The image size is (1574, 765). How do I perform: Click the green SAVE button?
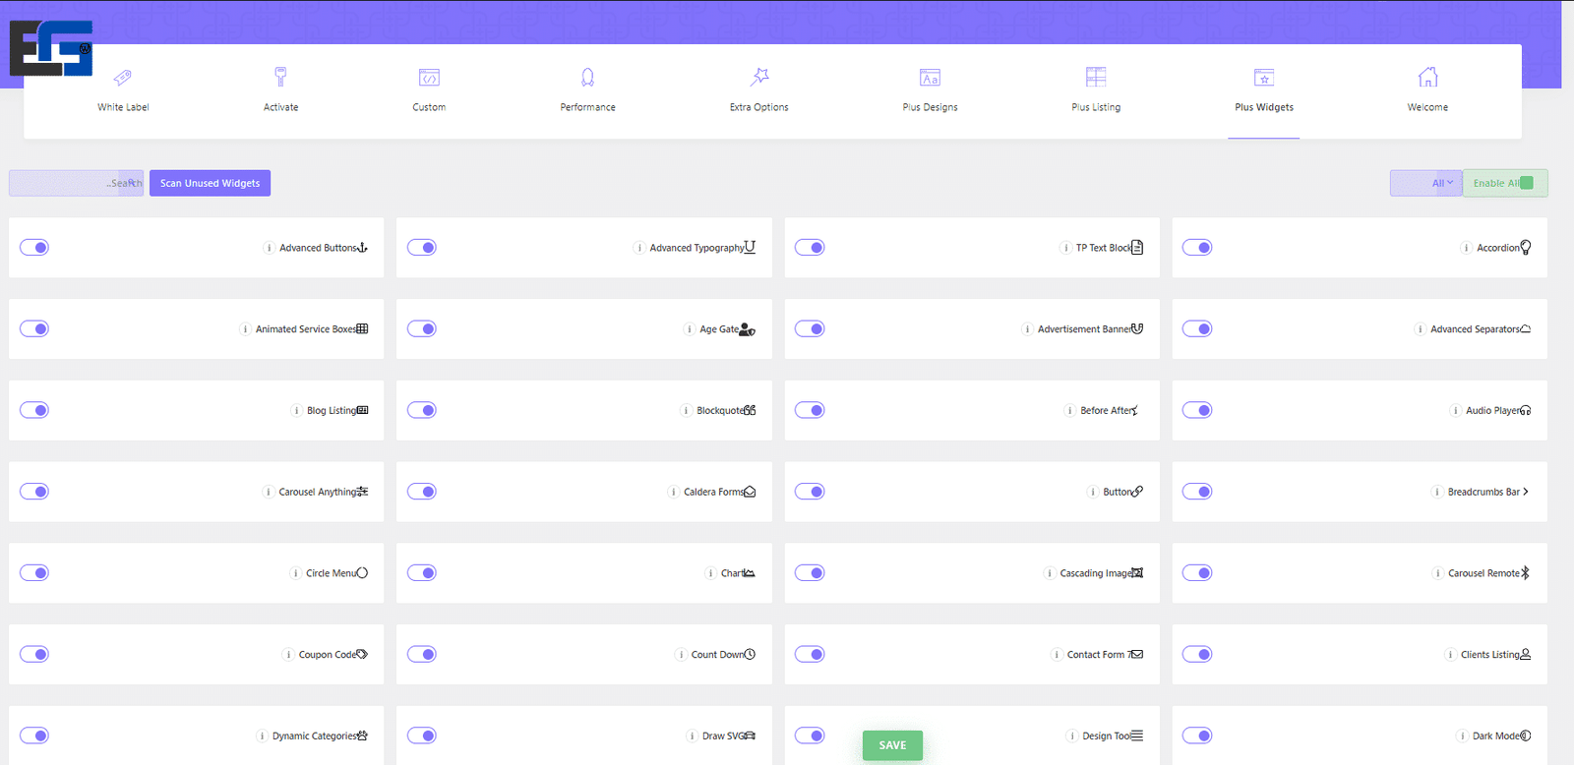(x=892, y=745)
